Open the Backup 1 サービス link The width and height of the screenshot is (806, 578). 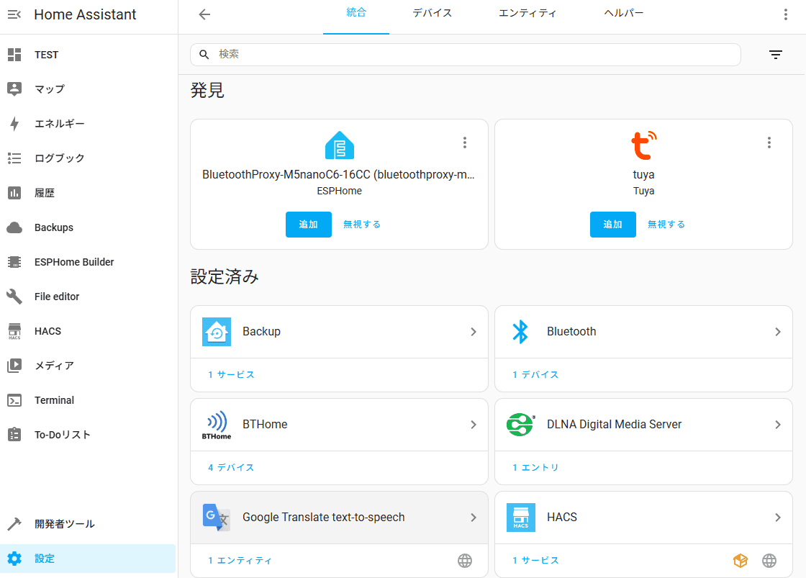click(x=231, y=374)
